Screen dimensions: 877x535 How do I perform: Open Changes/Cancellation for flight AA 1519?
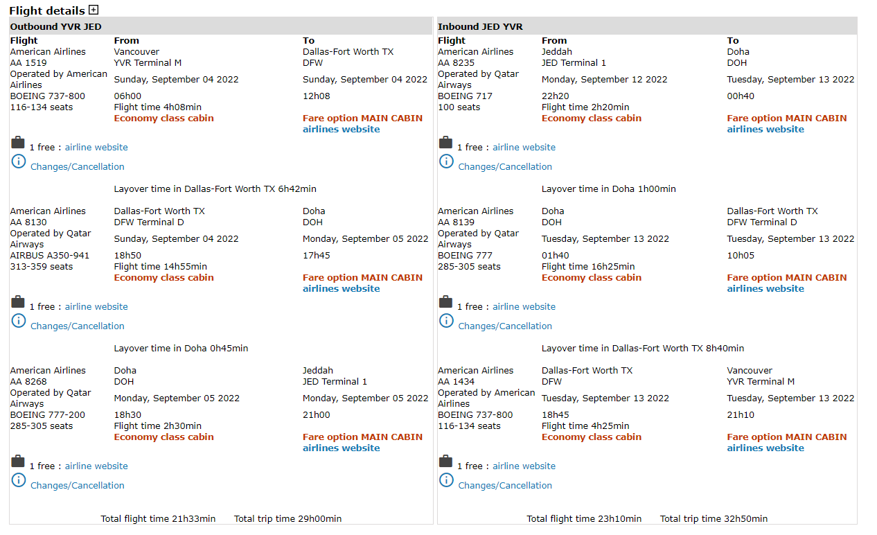[x=78, y=167]
